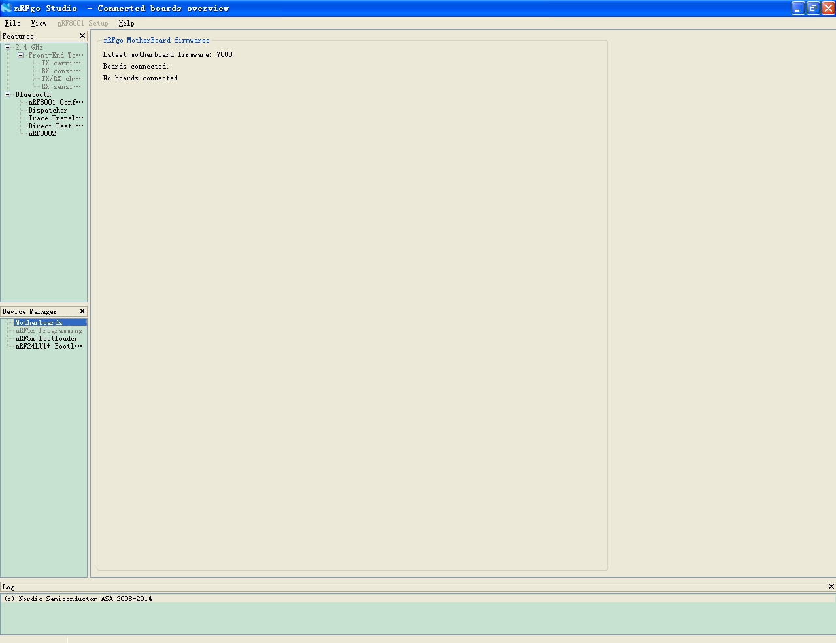Close the nRFgo Studio window
The image size is (836, 643).
828,8
